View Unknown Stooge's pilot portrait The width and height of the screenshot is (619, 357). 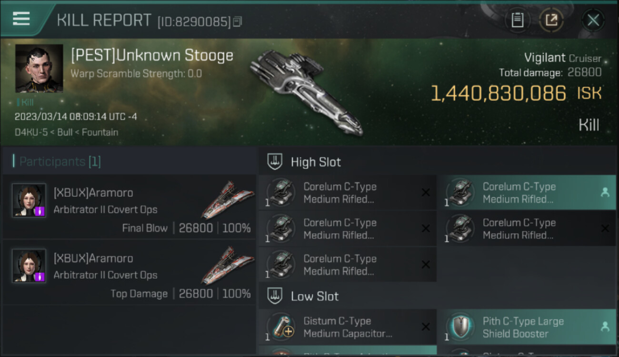coord(39,69)
